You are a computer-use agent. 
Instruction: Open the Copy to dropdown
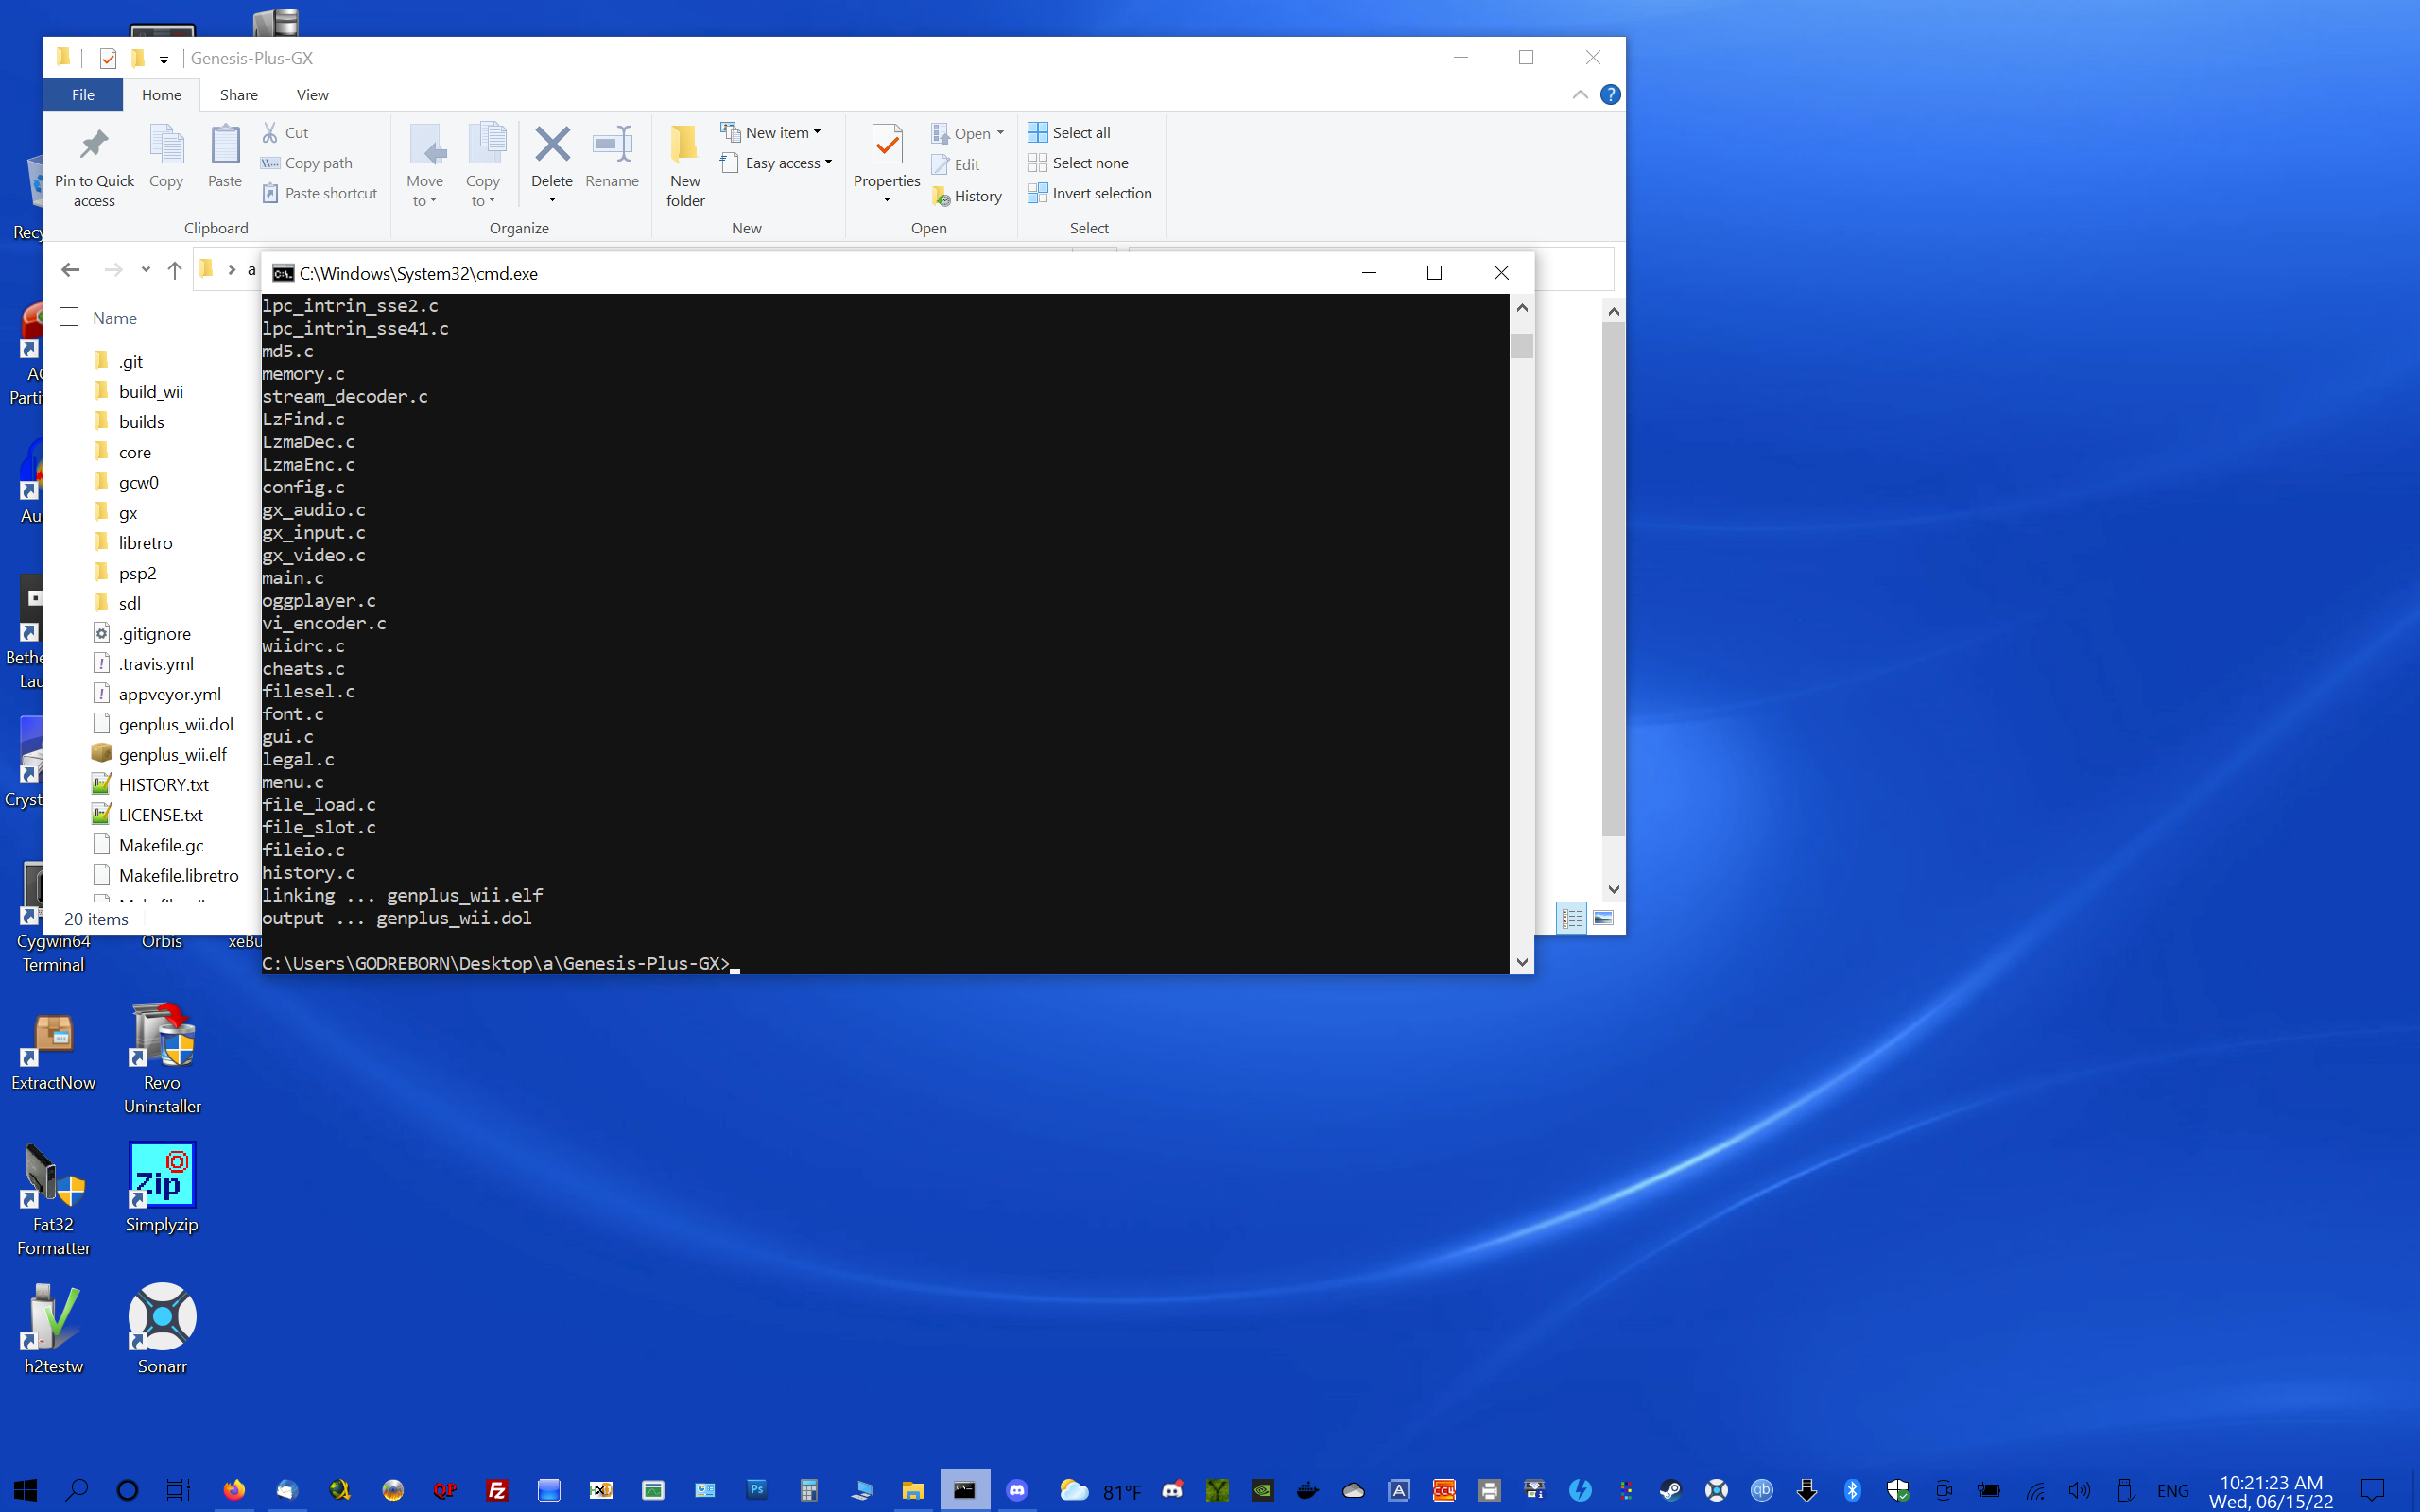tap(483, 165)
